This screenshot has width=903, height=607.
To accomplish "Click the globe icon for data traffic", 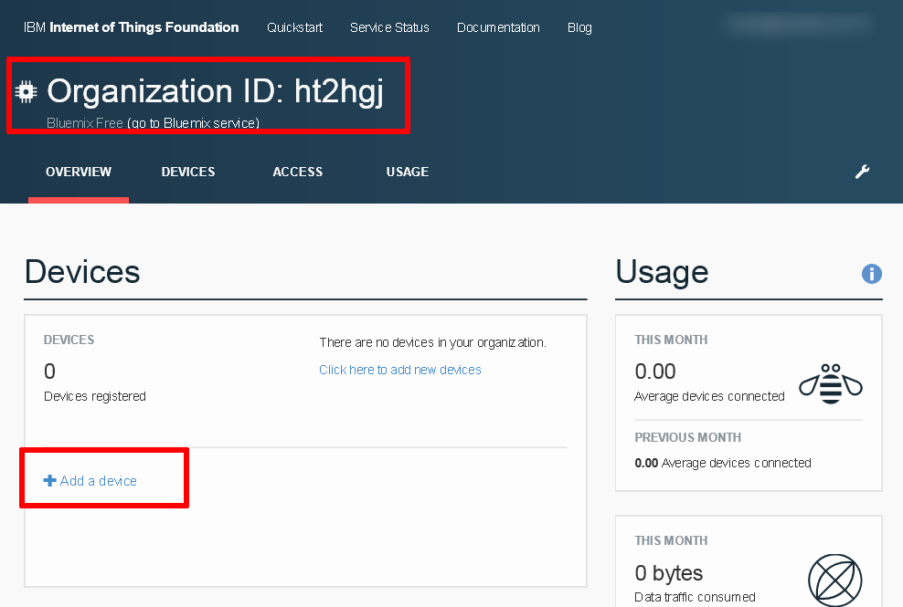I will 834,580.
